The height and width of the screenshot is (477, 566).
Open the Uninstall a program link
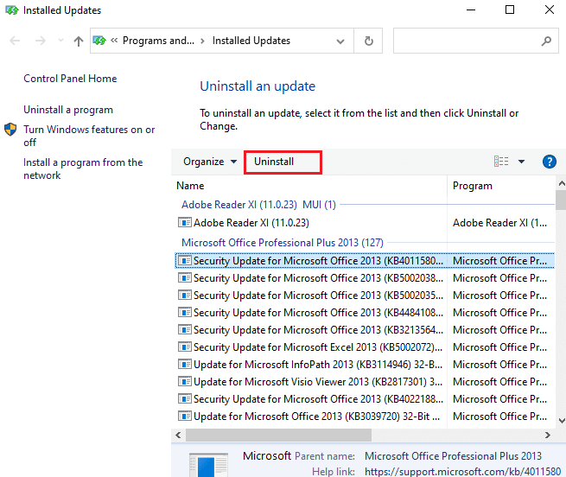click(x=68, y=110)
